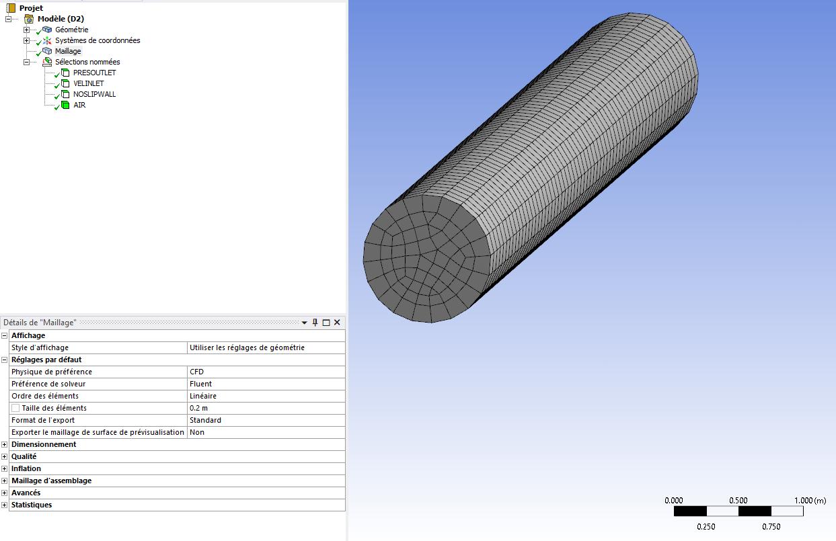
Task: Click the solid green AIR selection icon
Action: (x=65, y=105)
